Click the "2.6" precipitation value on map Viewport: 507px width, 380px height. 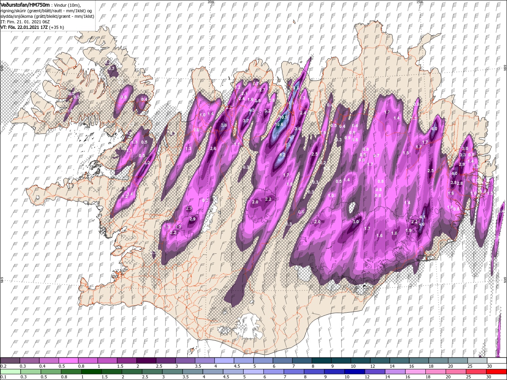(213, 148)
